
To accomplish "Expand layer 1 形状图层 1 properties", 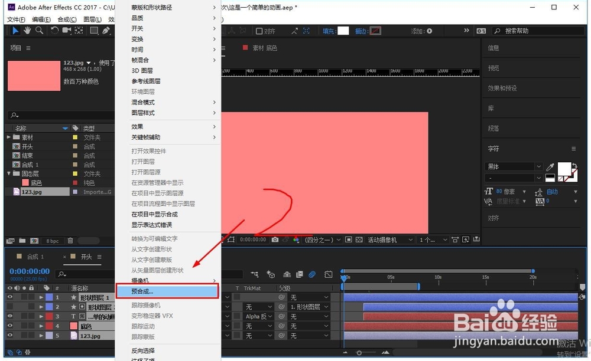I will 41,297.
